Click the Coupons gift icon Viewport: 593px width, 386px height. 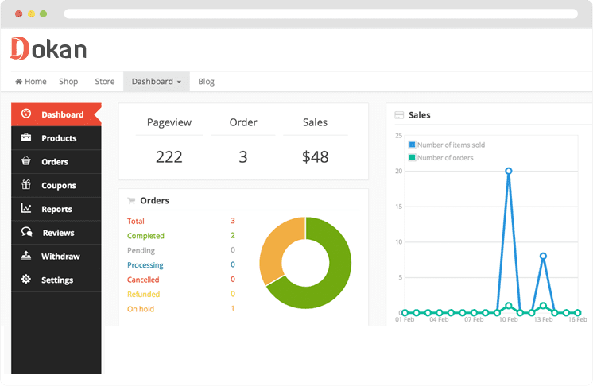[26, 186]
